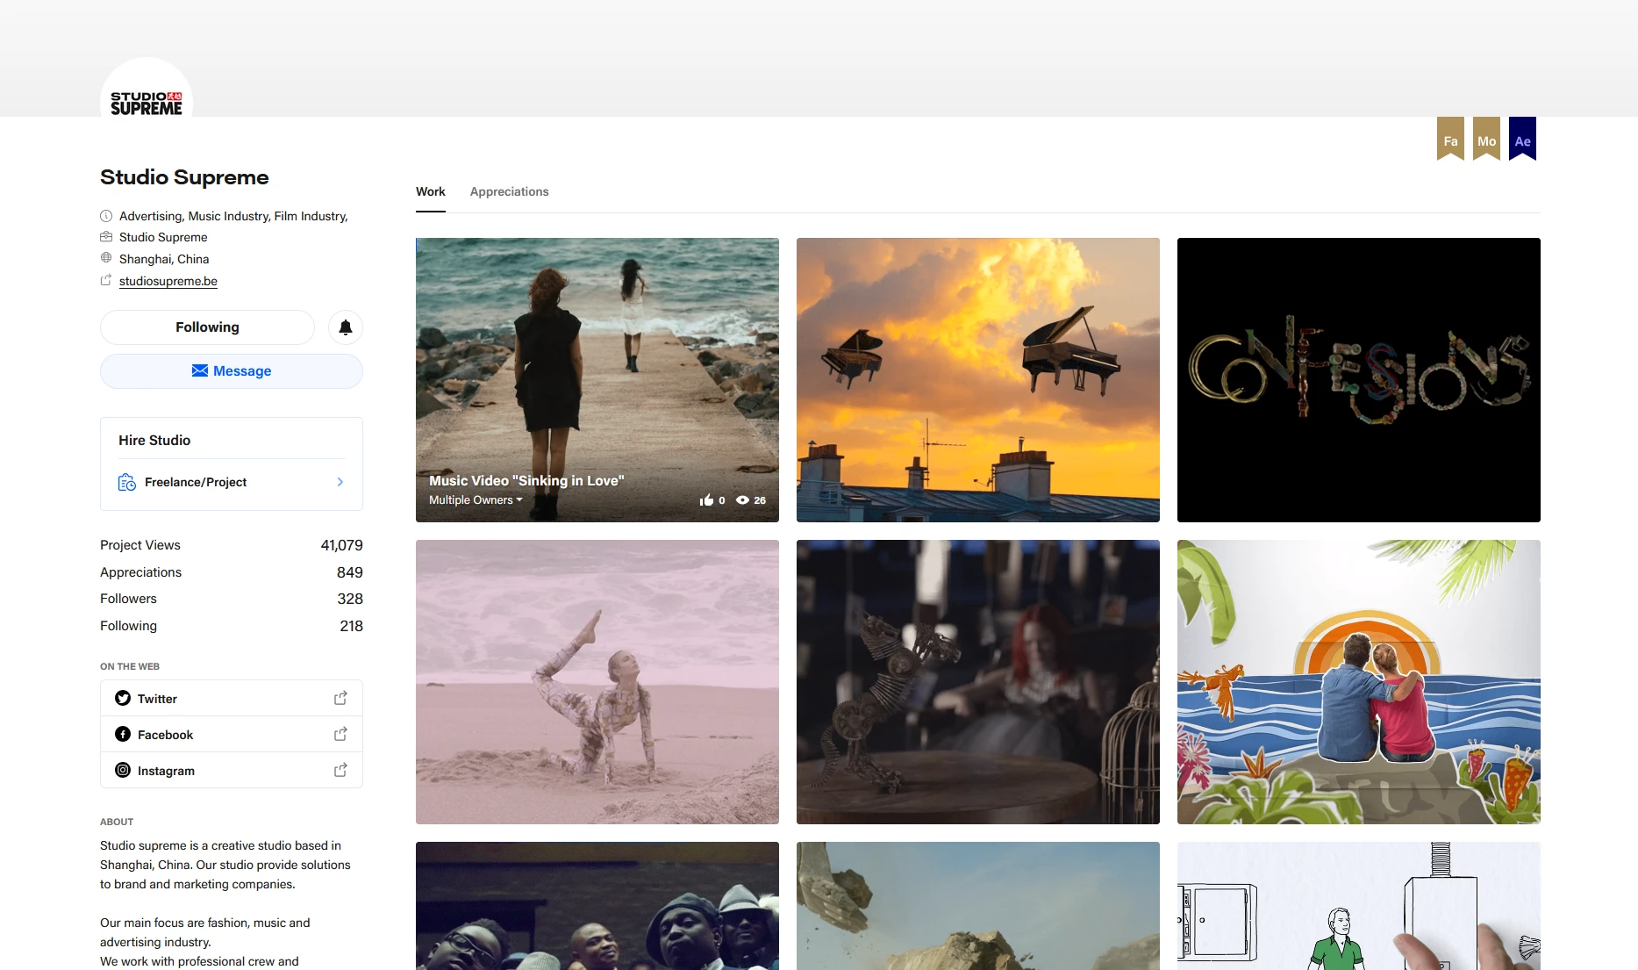Open Freelance/Project chevron arrow
The height and width of the screenshot is (970, 1638).
pos(340,482)
